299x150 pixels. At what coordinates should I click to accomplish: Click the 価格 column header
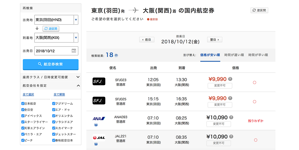[236, 68]
